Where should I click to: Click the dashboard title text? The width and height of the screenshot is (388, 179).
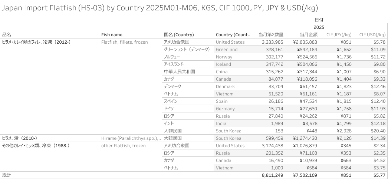160,8
